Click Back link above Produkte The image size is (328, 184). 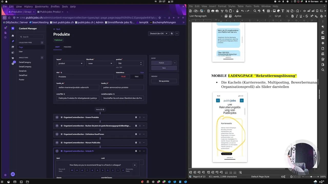click(57, 29)
